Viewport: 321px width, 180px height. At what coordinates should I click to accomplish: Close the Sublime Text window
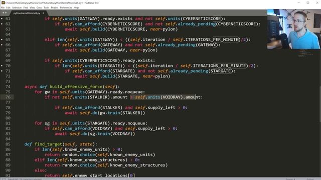(x=317, y=2)
